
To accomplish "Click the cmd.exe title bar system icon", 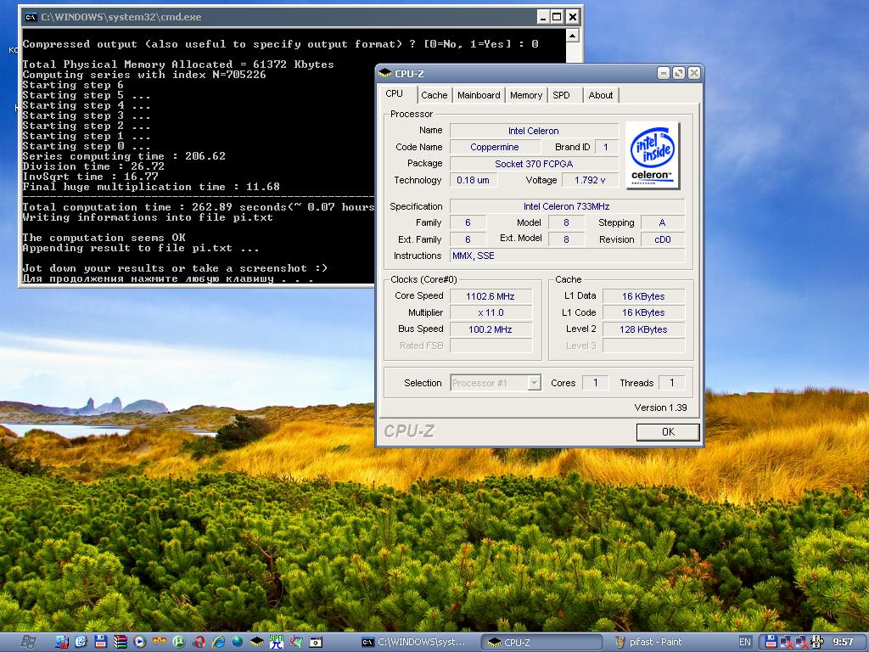I will coord(31,17).
